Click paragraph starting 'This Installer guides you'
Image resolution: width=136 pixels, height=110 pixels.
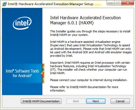(90, 33)
